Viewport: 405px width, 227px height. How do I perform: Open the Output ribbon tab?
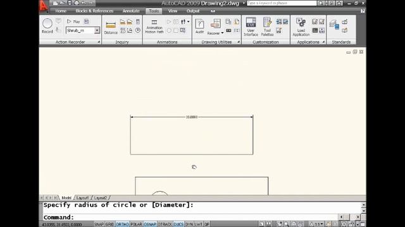193,11
